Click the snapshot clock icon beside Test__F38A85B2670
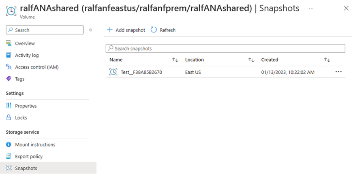The width and height of the screenshot is (353, 177). 113,72
